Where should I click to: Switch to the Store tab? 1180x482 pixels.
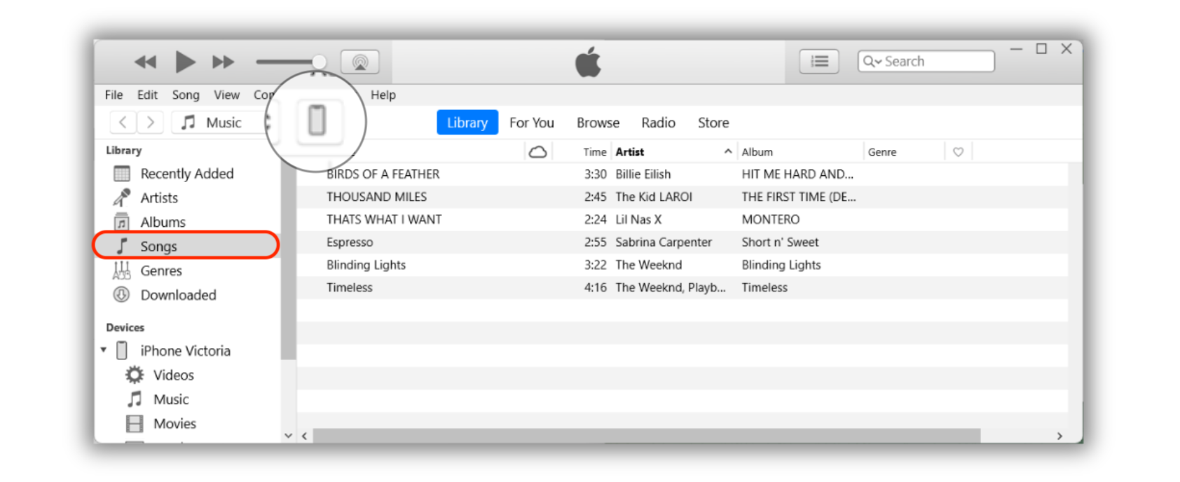click(713, 123)
